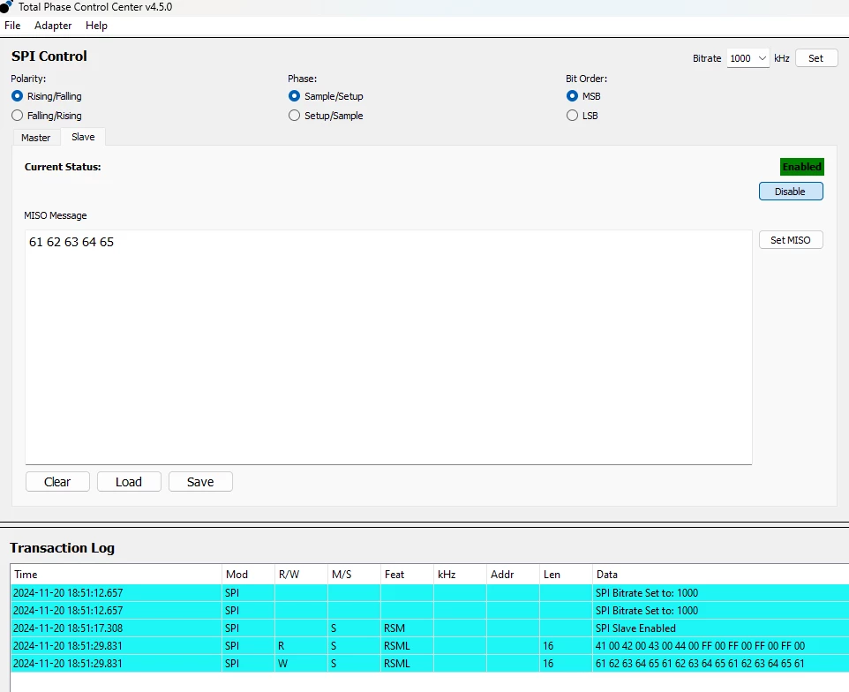This screenshot has width=849, height=692.
Task: Click the Mod column header
Action: click(x=248, y=575)
